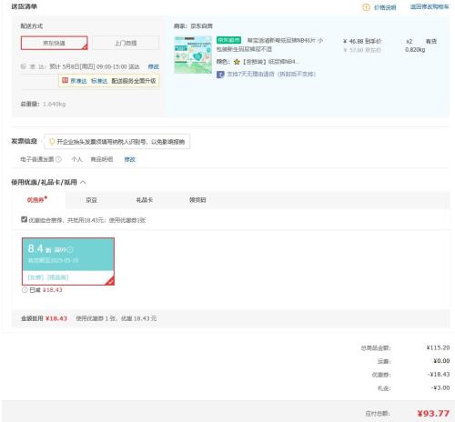This screenshot has height=422, width=455.
Task: Click the ¥115.20 goods total amount
Action: [x=438, y=347]
